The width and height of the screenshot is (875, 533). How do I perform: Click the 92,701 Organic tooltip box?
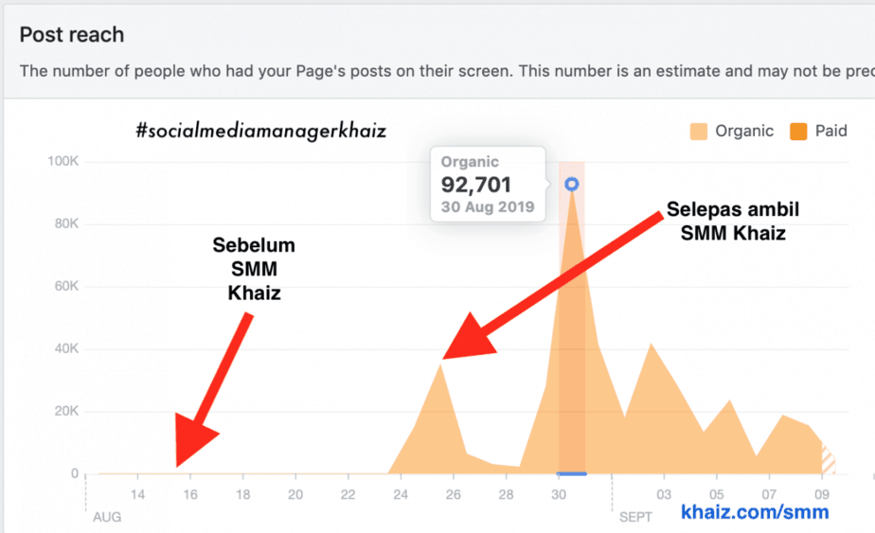click(x=488, y=184)
